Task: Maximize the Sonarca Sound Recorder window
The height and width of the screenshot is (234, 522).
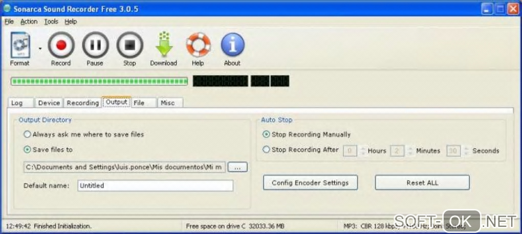Action: (500, 9)
